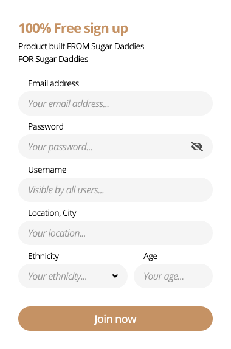Screen dimensions: 231x349
Task: Click the Join now button
Action: tap(115, 319)
